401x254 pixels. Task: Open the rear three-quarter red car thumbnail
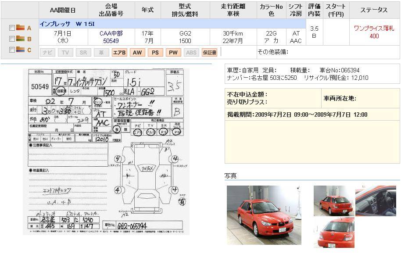tap(334, 201)
